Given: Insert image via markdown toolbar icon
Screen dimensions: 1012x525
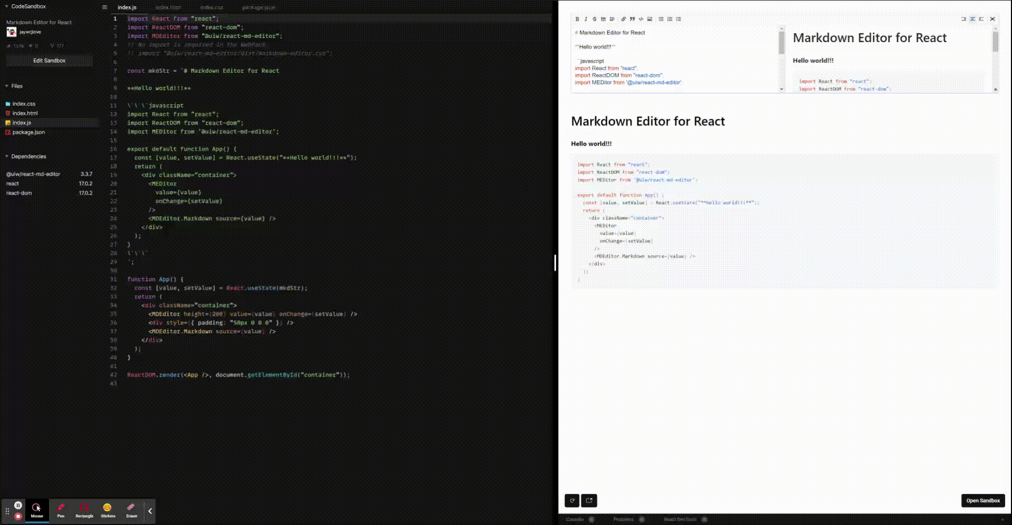Looking at the screenshot, I should (x=649, y=19).
